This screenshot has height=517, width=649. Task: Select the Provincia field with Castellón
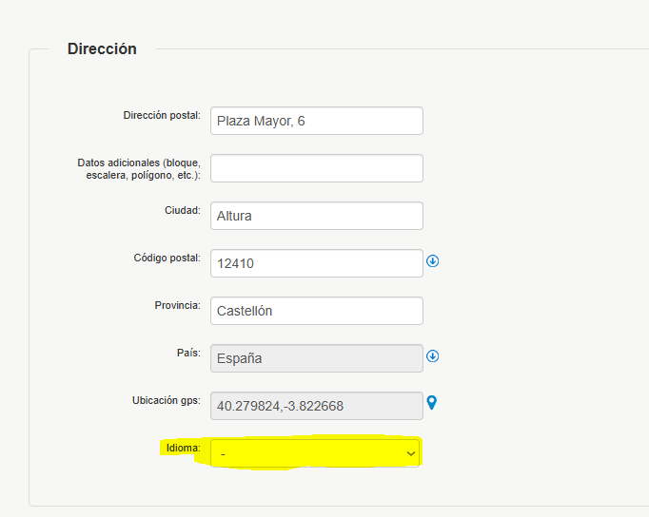point(317,311)
